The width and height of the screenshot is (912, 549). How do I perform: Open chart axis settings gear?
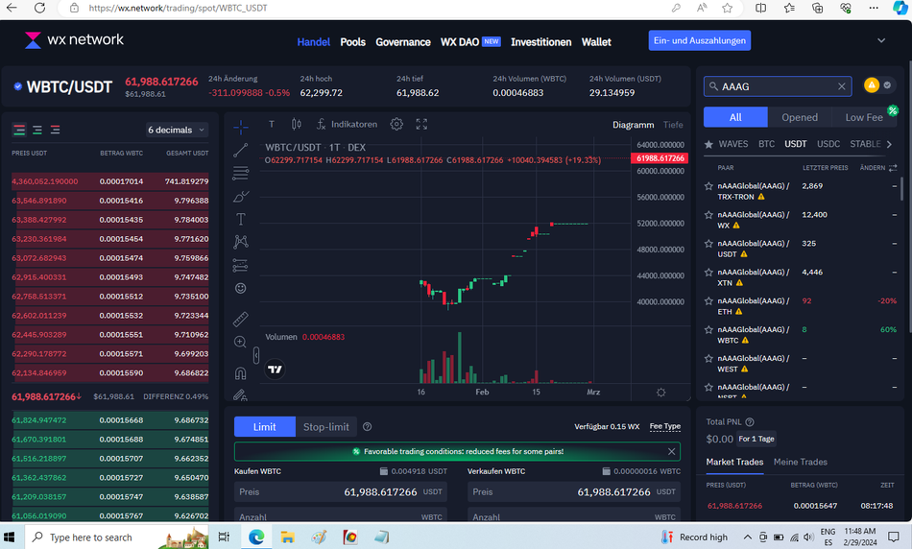click(661, 393)
